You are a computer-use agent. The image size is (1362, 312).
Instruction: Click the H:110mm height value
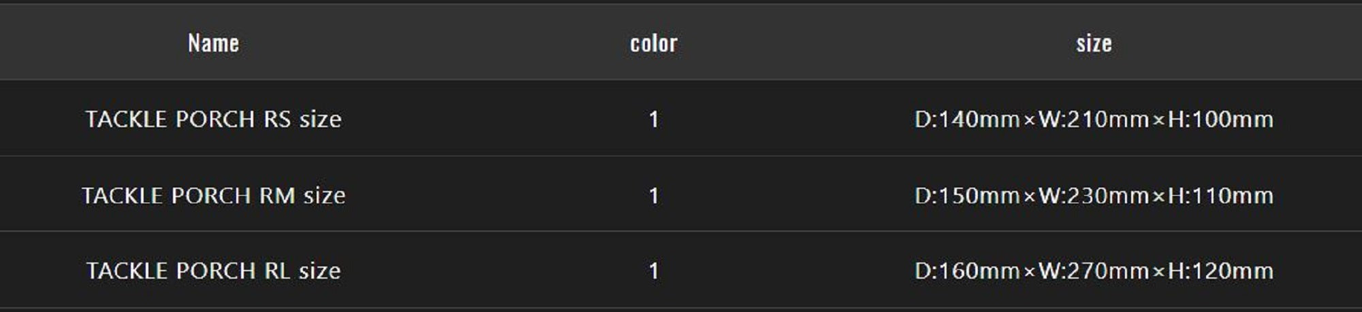[1220, 196]
